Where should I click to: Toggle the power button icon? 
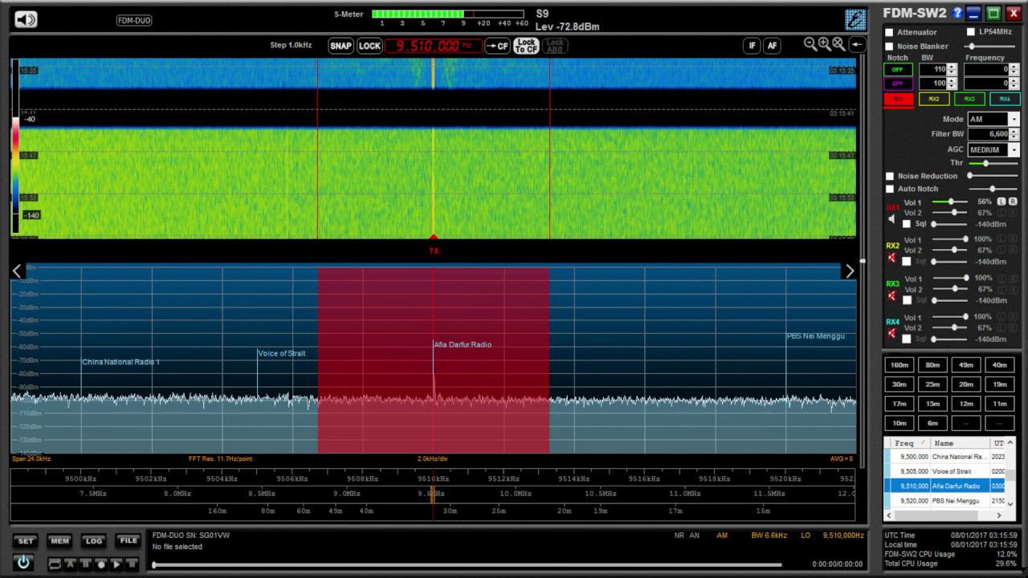[23, 563]
